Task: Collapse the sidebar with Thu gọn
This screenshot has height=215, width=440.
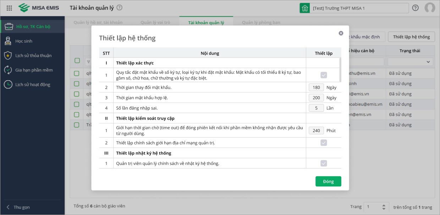Action: click(x=18, y=207)
